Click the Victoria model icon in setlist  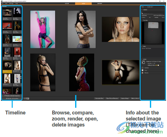[143, 73]
